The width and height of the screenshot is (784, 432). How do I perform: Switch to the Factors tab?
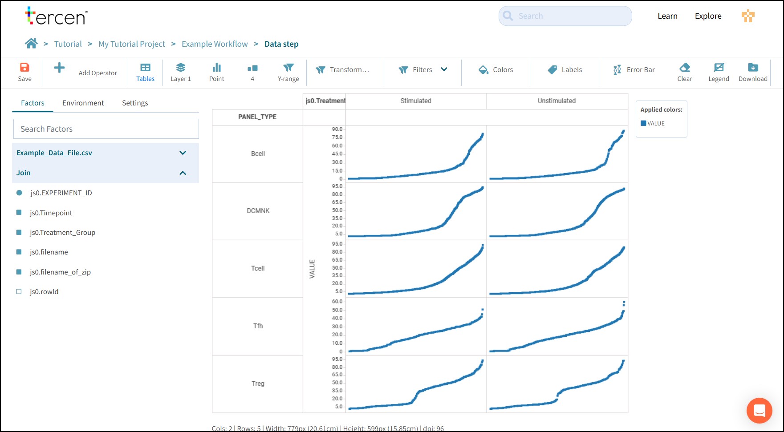coord(32,103)
